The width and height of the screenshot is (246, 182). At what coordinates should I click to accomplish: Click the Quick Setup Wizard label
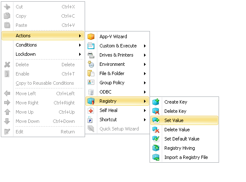(119, 129)
